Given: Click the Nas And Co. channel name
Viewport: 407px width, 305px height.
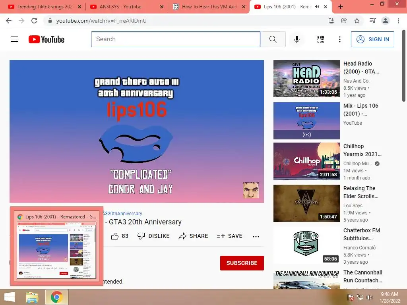Looking at the screenshot, I should (x=357, y=81).
